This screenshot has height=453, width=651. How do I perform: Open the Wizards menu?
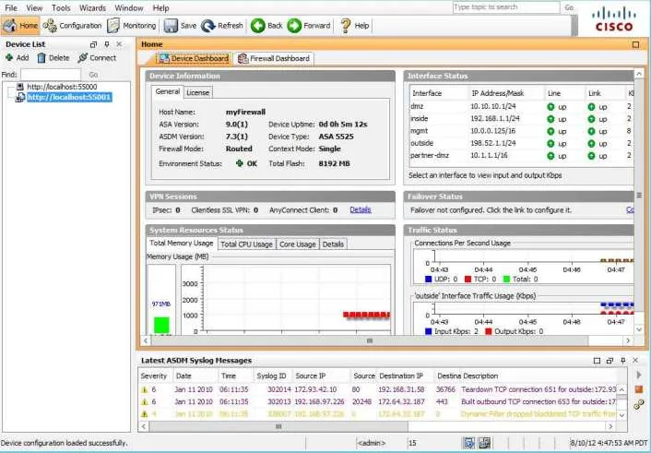coord(92,8)
